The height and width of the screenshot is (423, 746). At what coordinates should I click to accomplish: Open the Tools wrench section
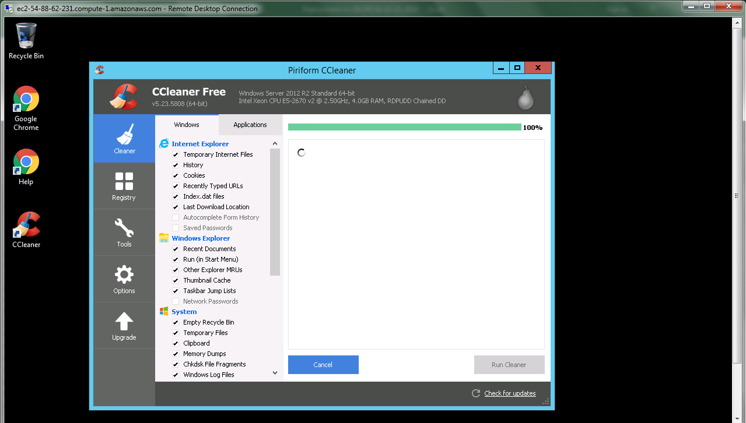pyautogui.click(x=124, y=228)
